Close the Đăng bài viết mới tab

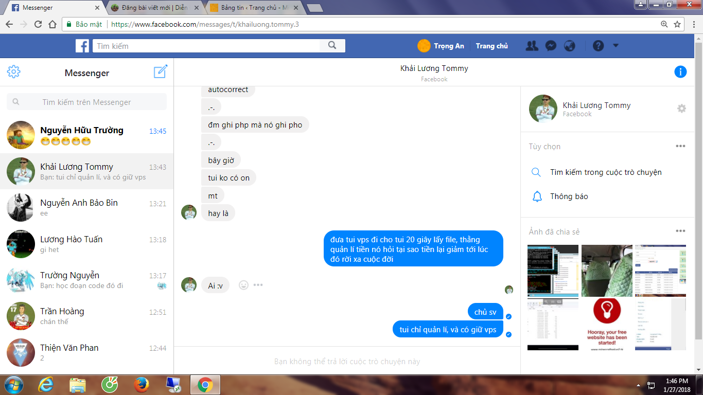196,8
